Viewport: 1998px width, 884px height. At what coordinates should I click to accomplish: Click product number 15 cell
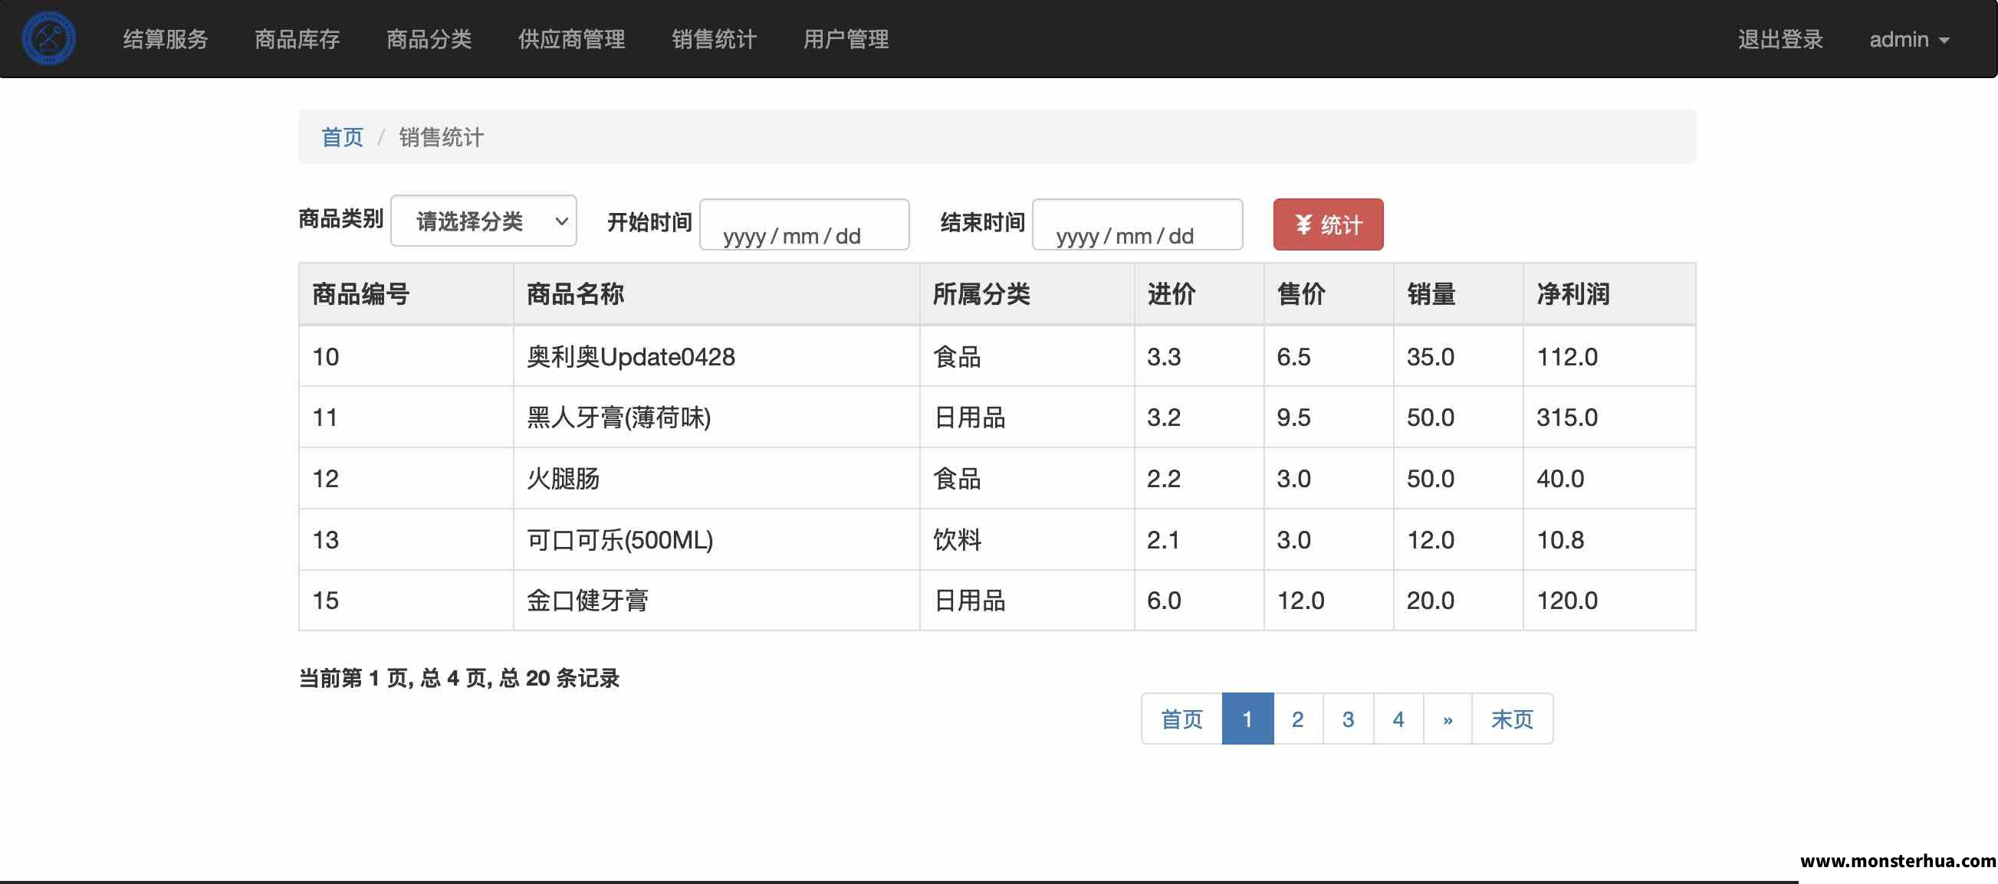(406, 601)
